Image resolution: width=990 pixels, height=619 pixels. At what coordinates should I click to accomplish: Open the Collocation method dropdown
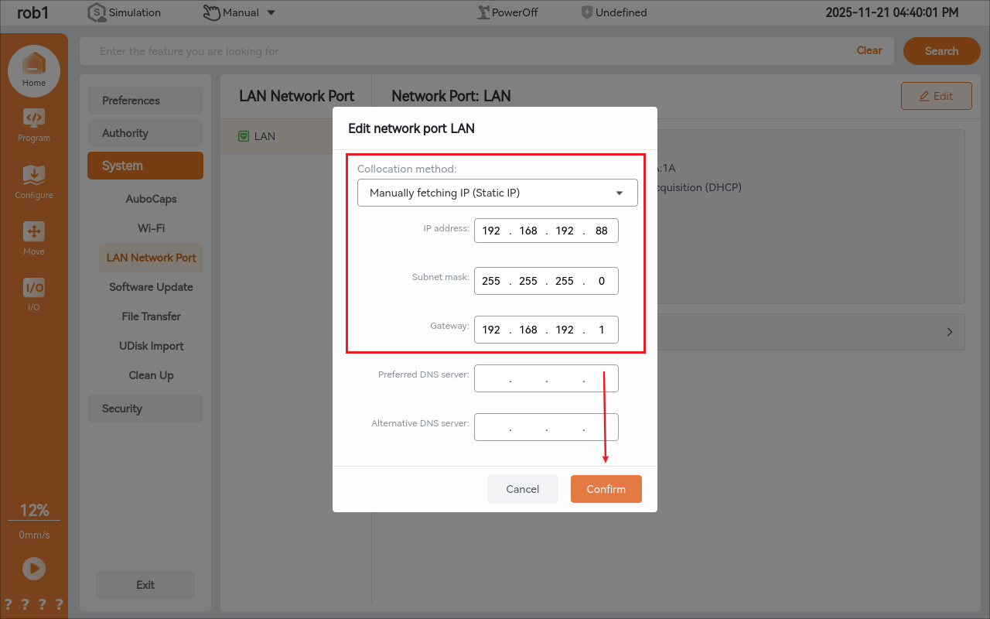(497, 193)
